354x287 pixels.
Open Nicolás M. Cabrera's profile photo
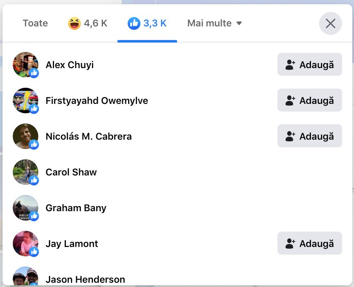click(26, 136)
